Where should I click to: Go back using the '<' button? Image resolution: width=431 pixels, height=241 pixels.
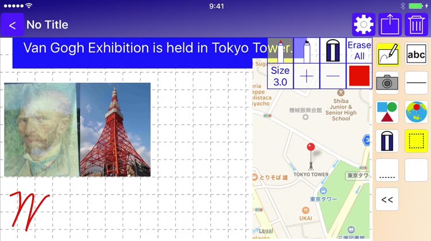(x=12, y=25)
